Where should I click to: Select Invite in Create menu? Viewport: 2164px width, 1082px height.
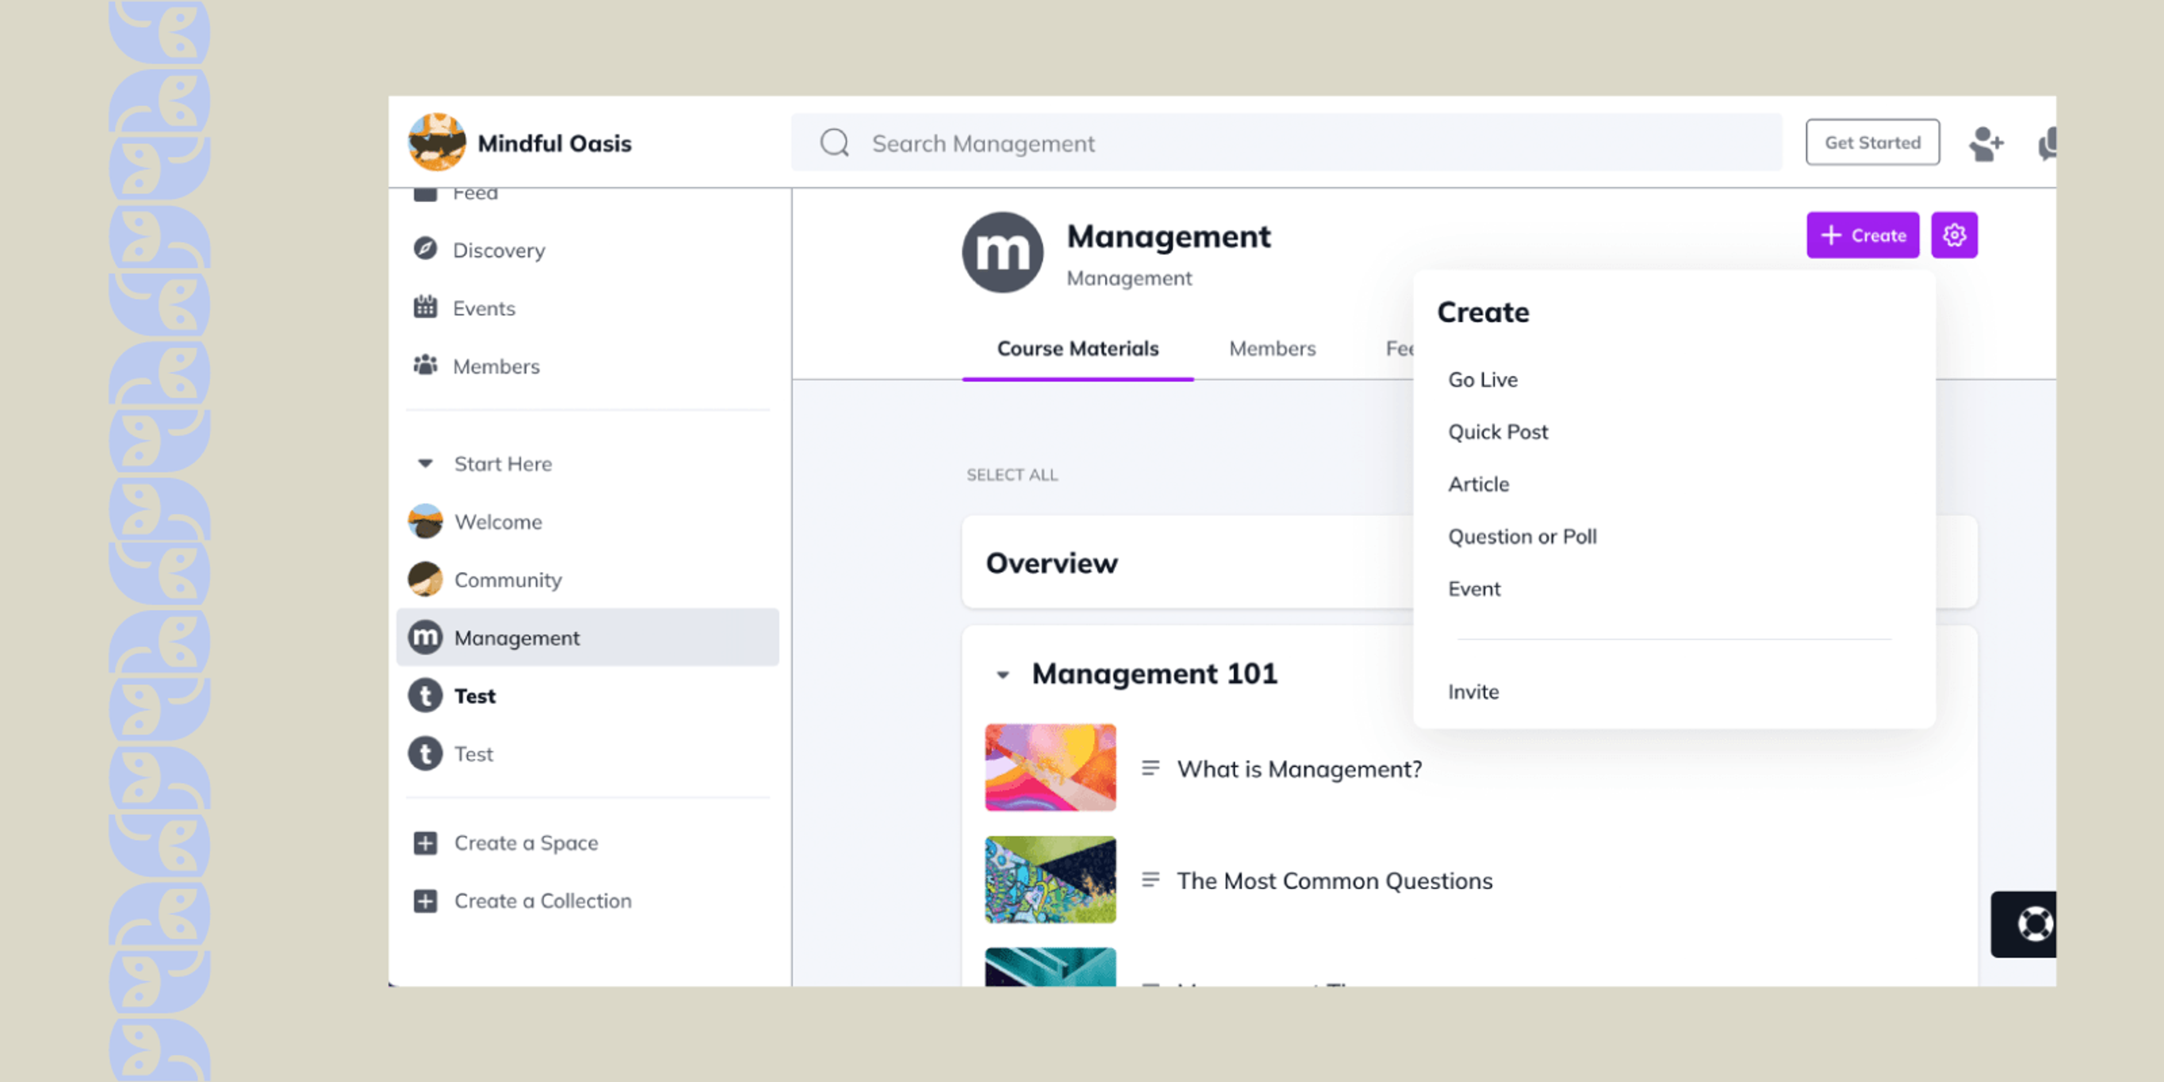pos(1473,692)
